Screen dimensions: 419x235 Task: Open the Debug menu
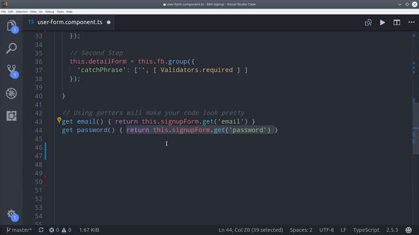(x=50, y=12)
